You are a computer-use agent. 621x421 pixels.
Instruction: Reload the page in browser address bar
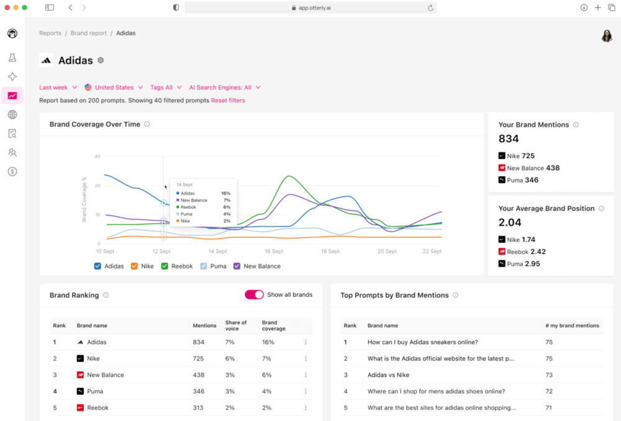(430, 8)
